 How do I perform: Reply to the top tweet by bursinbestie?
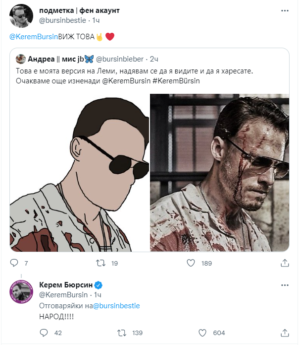tap(14, 263)
